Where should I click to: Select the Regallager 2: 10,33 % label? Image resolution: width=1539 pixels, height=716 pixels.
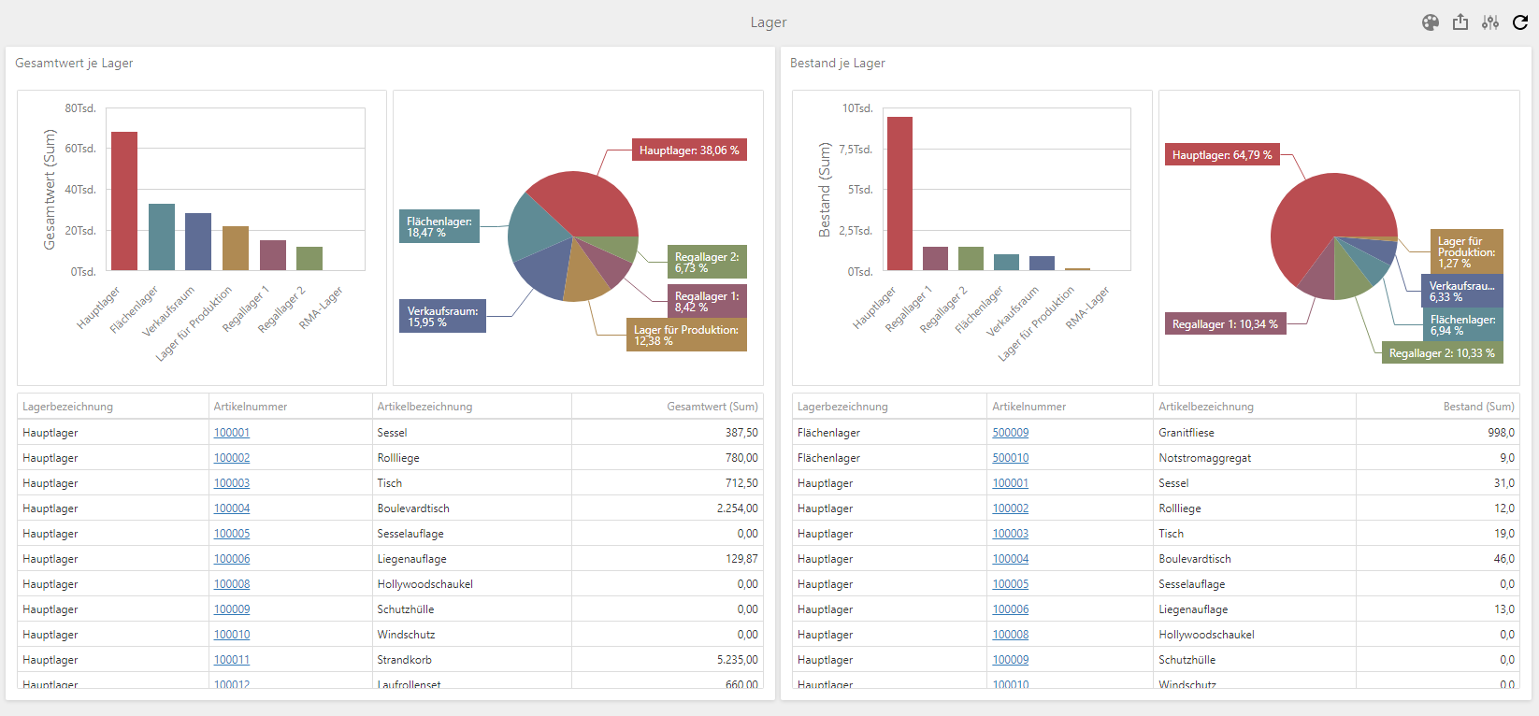tap(1441, 353)
